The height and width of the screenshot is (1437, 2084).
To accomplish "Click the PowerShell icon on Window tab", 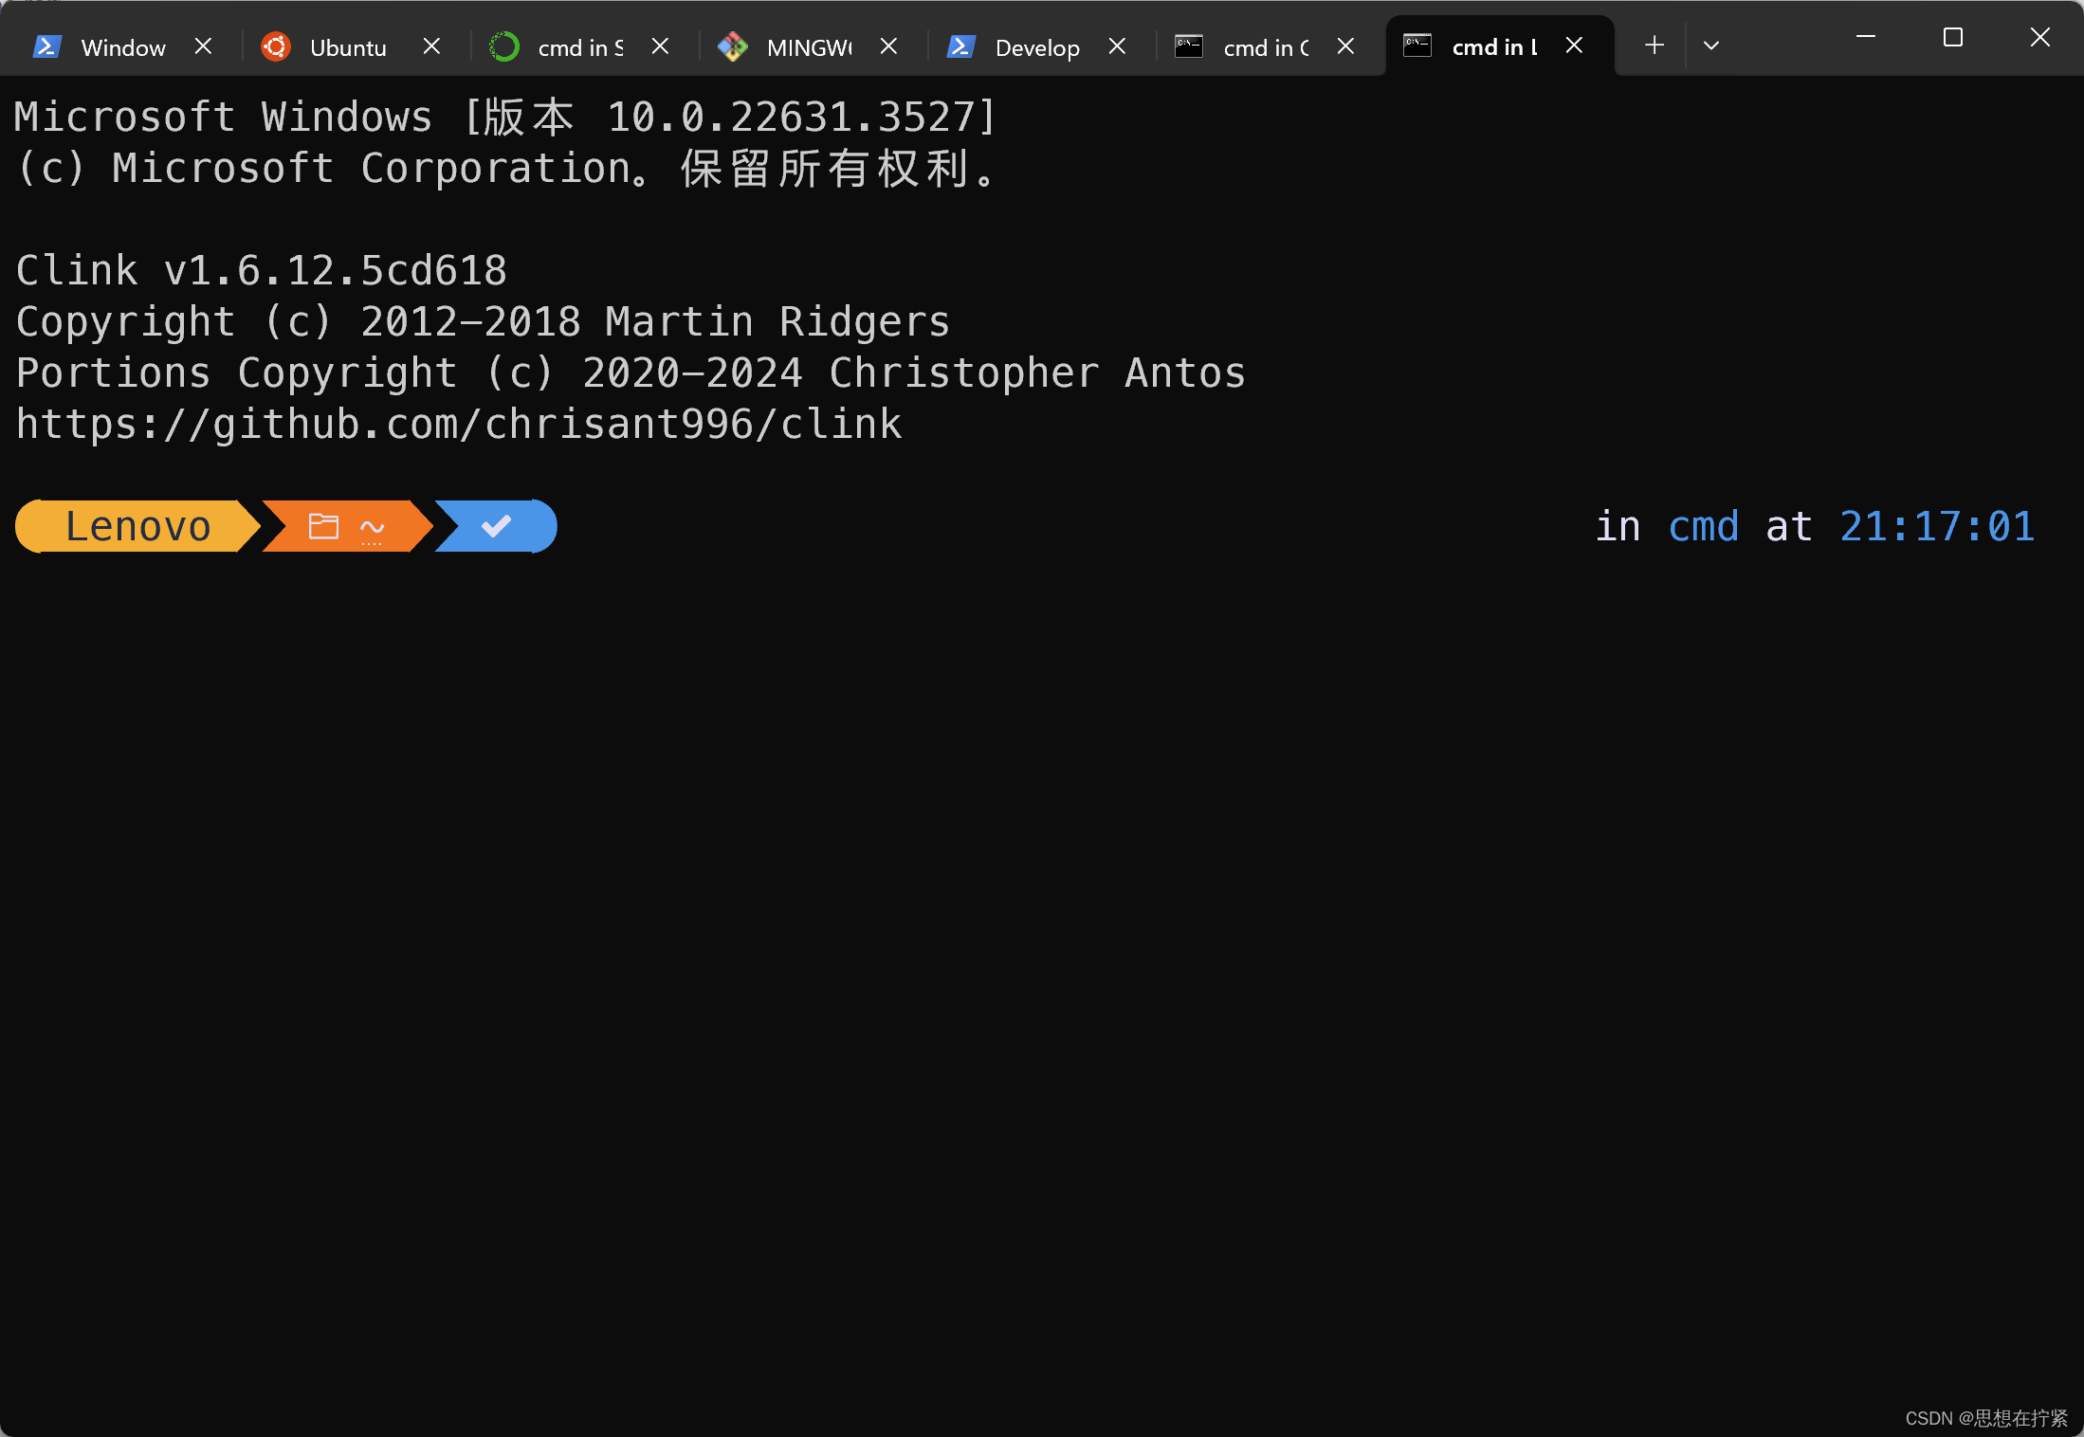I will point(46,46).
